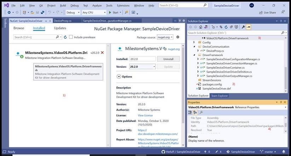The width and height of the screenshot is (291, 156).
Task: Click the Home icon in Solution Explorer
Action: click(200, 27)
